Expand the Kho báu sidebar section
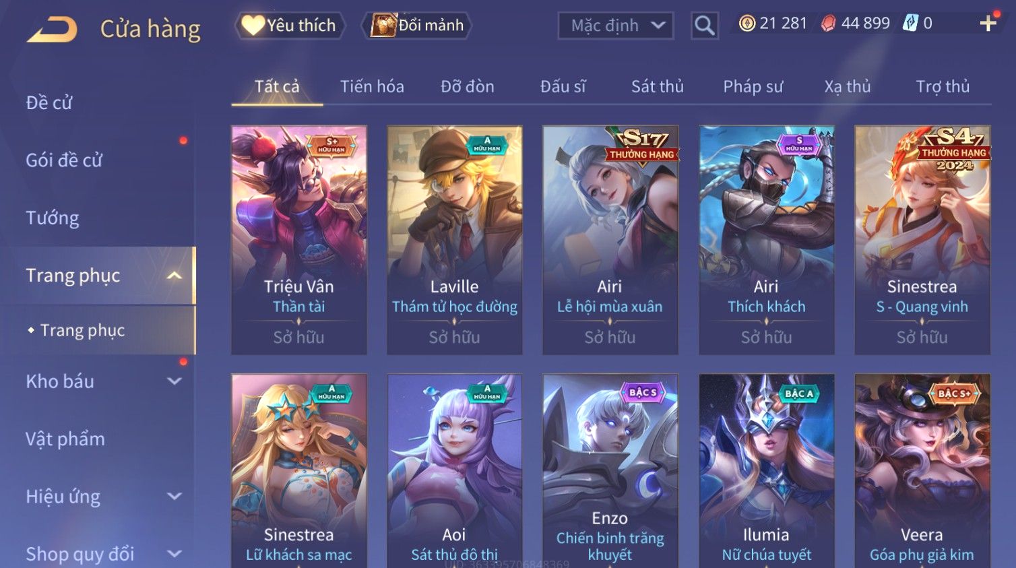The height and width of the screenshot is (568, 1016). point(174,381)
